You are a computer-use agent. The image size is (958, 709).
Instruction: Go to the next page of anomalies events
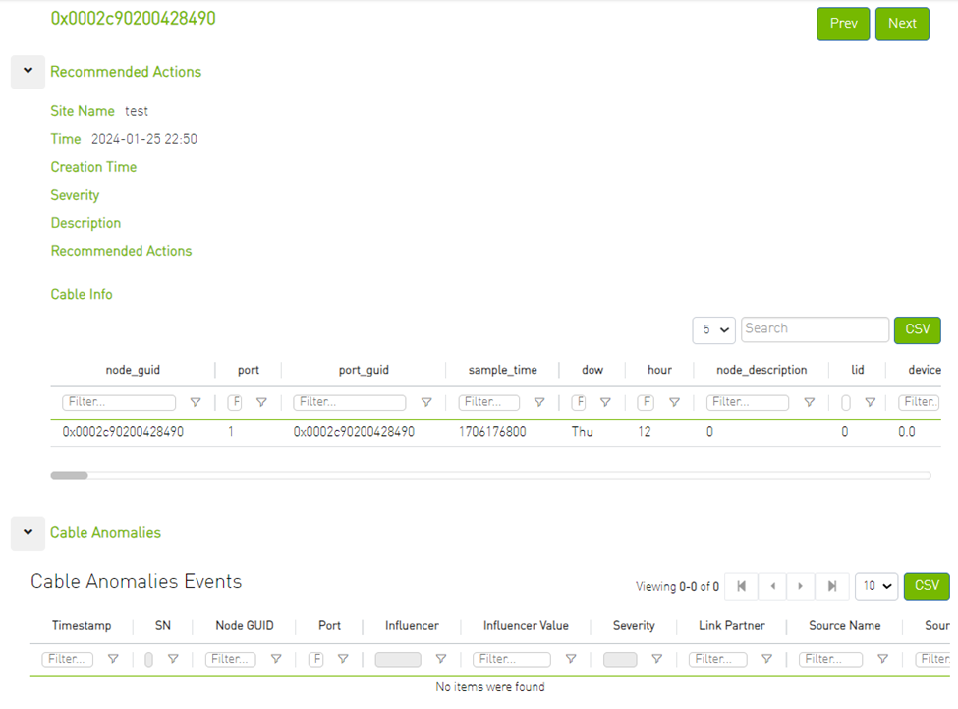(802, 586)
